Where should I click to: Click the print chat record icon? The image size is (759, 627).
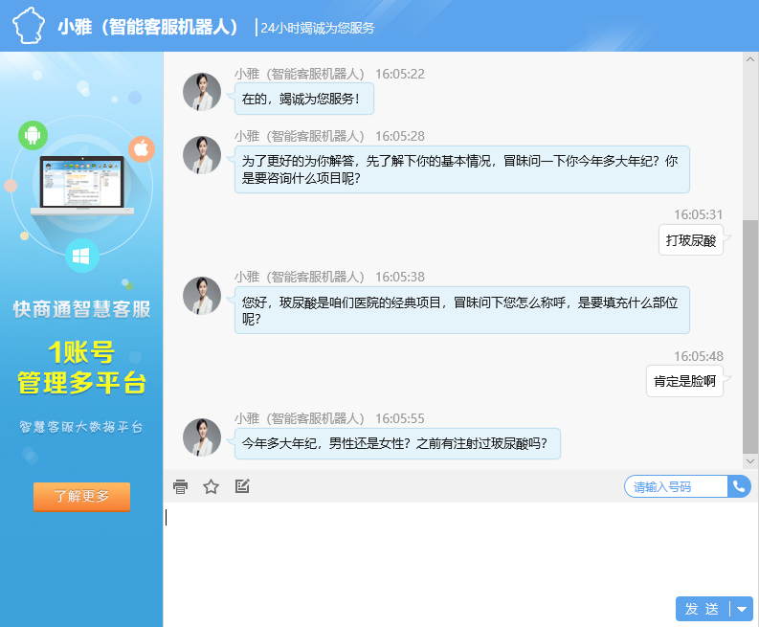coord(180,486)
